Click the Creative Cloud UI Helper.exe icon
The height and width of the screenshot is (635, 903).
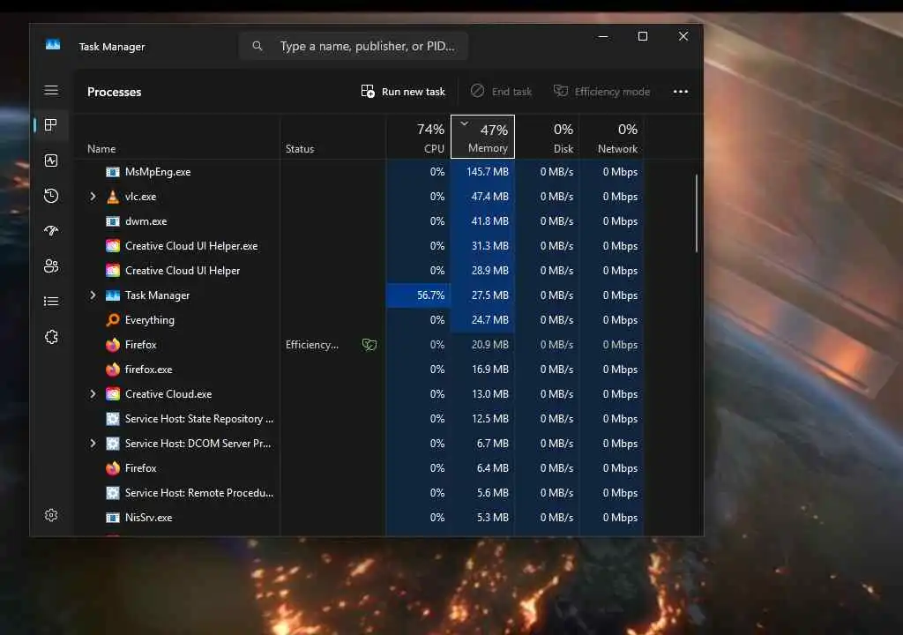coord(113,246)
